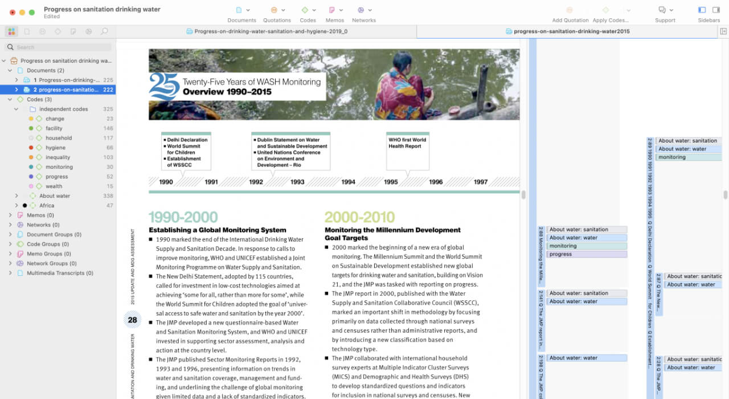Click the purple progress code tag in margin
Viewport: 729px width, 399px height.
586,254
